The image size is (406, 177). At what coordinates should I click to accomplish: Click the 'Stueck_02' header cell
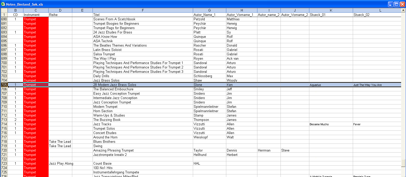coord(377,15)
